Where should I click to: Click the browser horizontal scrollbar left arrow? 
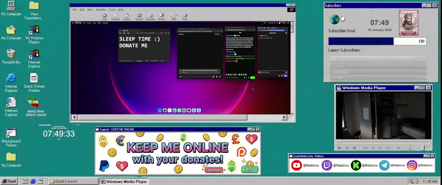pos(74,117)
